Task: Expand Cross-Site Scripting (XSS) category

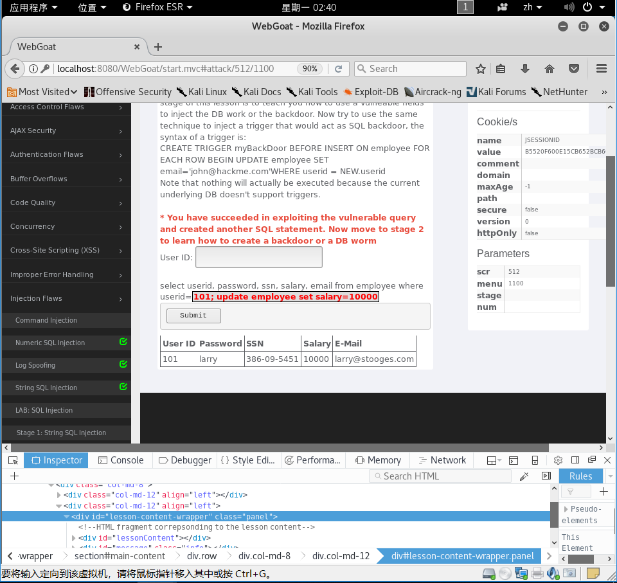Action: [66, 251]
